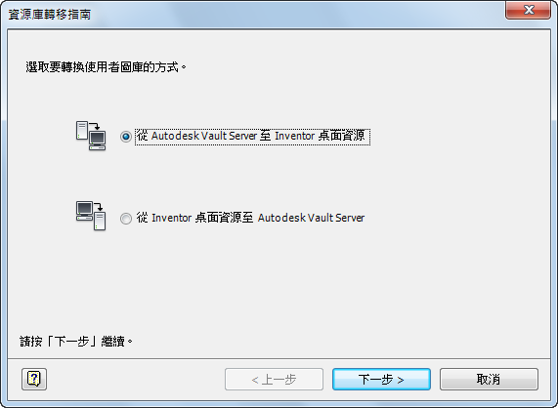Go forward with the 下一步 > button

coord(381,380)
